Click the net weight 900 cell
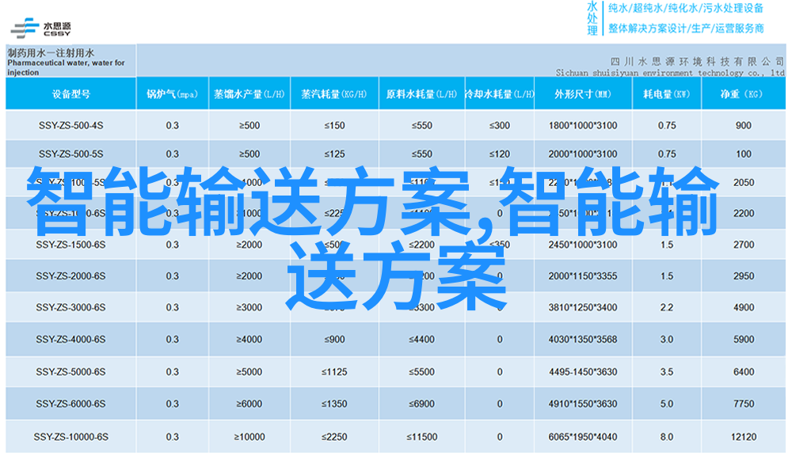Screen dimensions: 792x460 744,125
